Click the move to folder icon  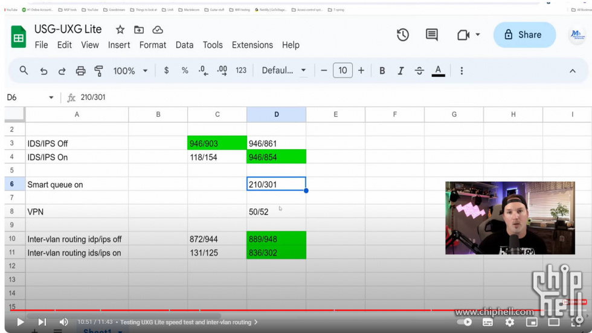pyautogui.click(x=139, y=30)
